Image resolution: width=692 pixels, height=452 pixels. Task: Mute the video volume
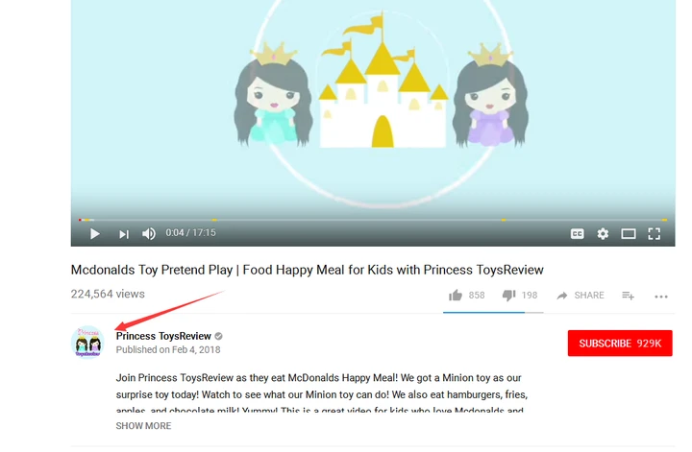coord(149,233)
